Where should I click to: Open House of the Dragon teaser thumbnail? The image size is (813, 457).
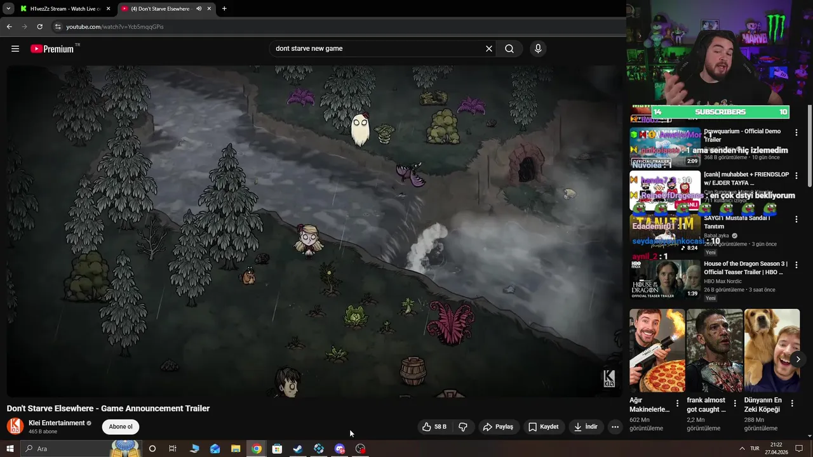pyautogui.click(x=665, y=279)
